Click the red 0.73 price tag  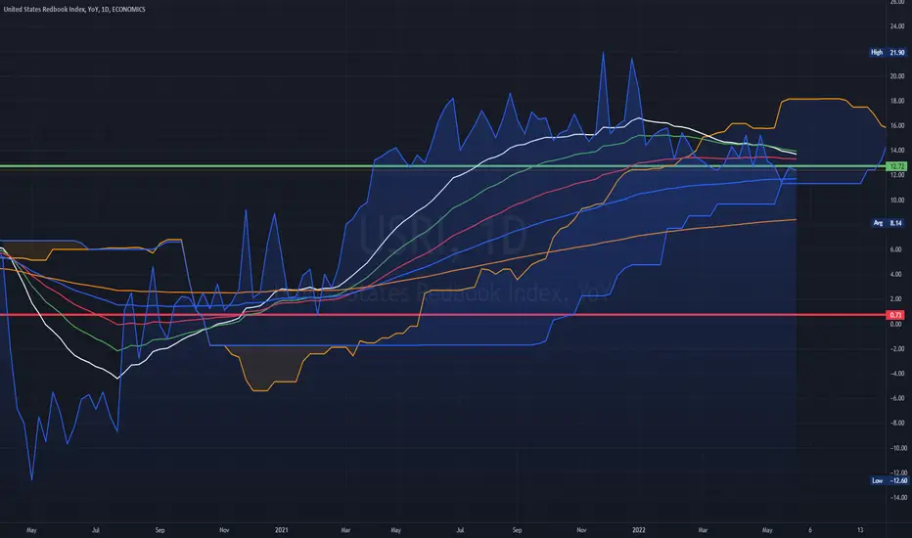tap(896, 315)
